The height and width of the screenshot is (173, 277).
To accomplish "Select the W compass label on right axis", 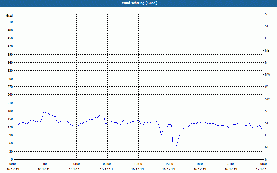I will coord(266,87).
